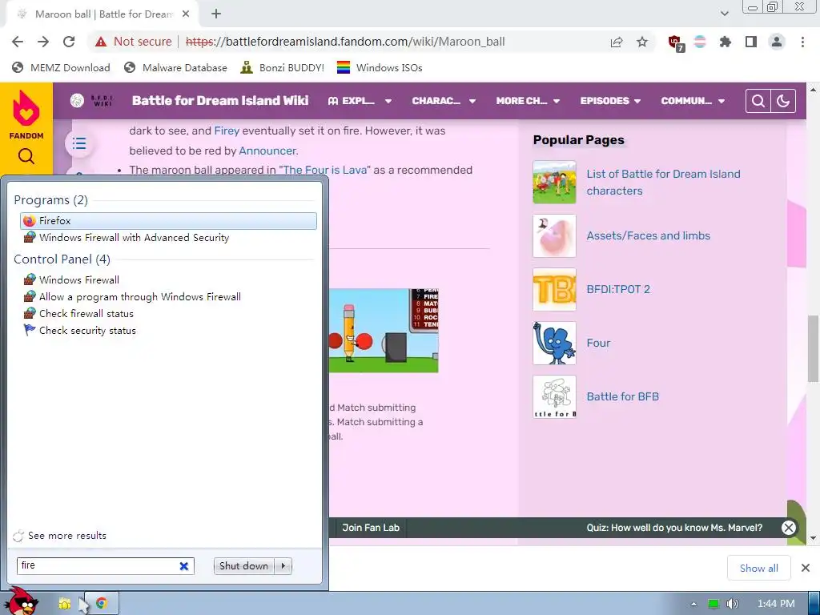Click the Start menu search field

[x=98, y=566]
